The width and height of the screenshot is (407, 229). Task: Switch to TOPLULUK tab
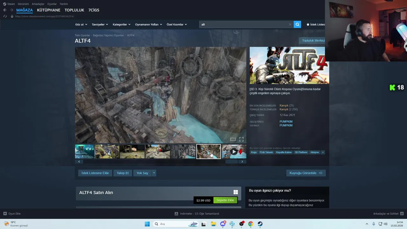point(74,10)
